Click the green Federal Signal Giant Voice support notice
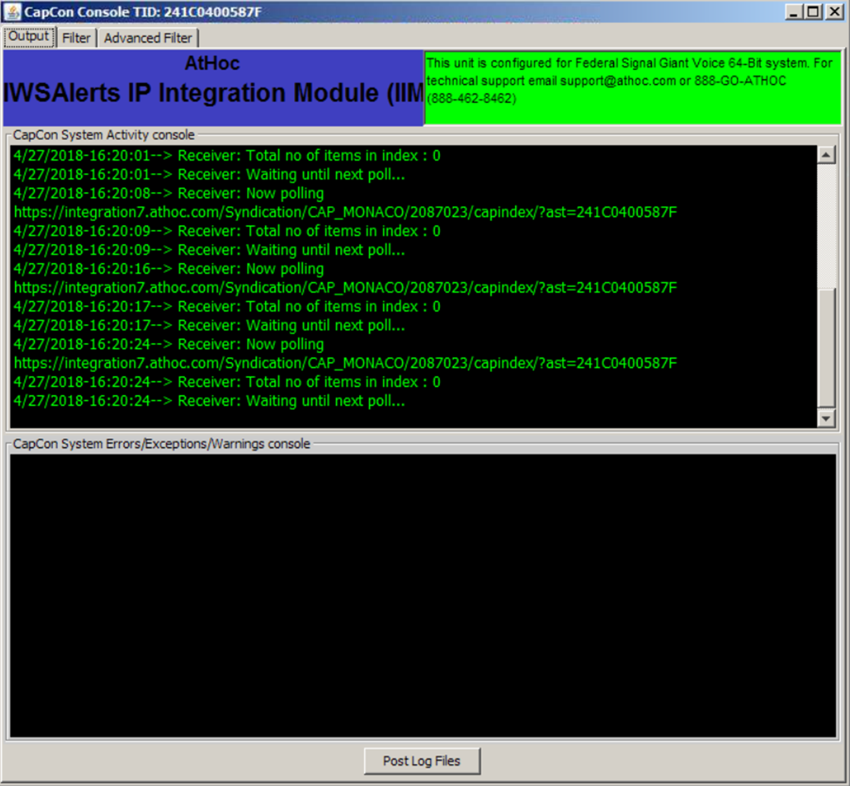Image resolution: width=850 pixels, height=786 pixels. click(633, 88)
